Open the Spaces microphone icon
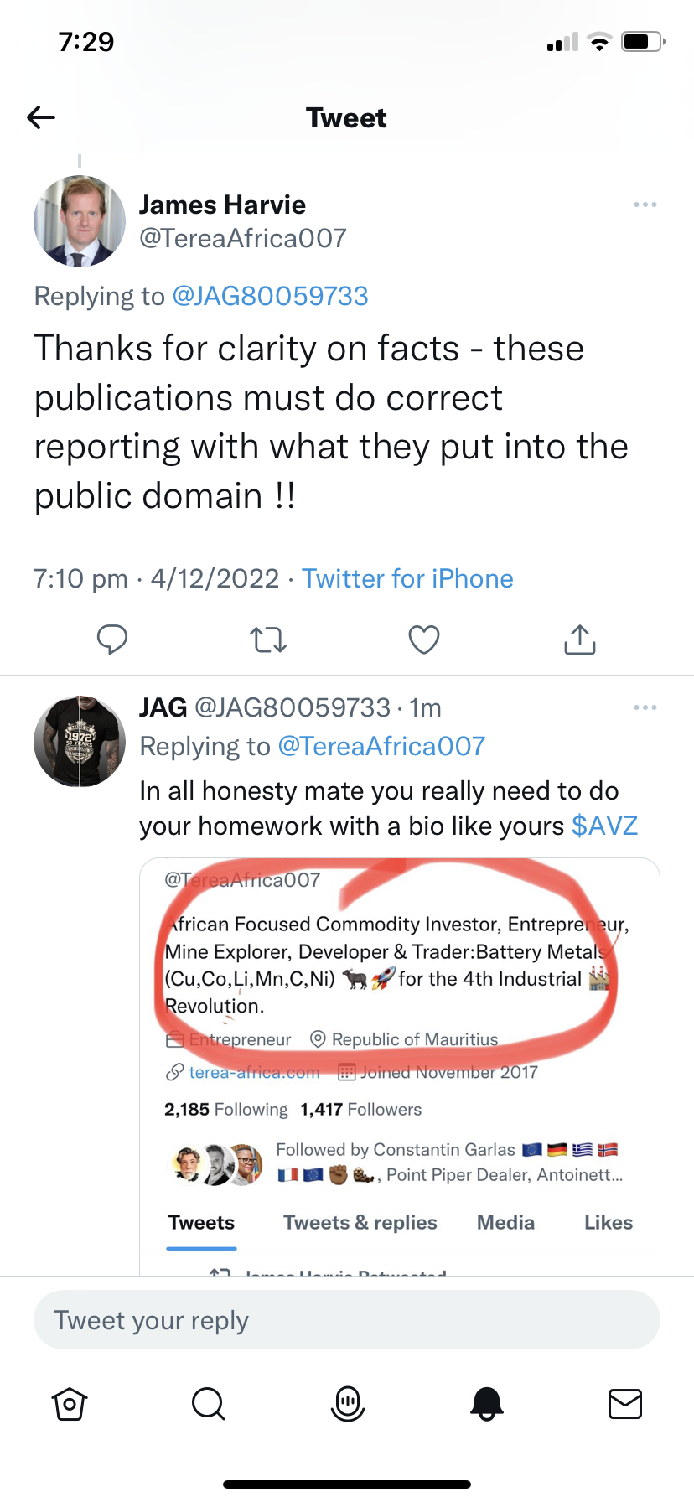The width and height of the screenshot is (694, 1502). [x=347, y=1403]
